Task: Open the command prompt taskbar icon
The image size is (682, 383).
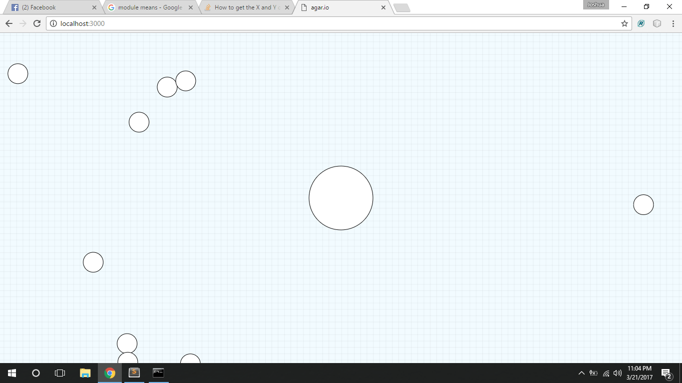Action: click(158, 373)
